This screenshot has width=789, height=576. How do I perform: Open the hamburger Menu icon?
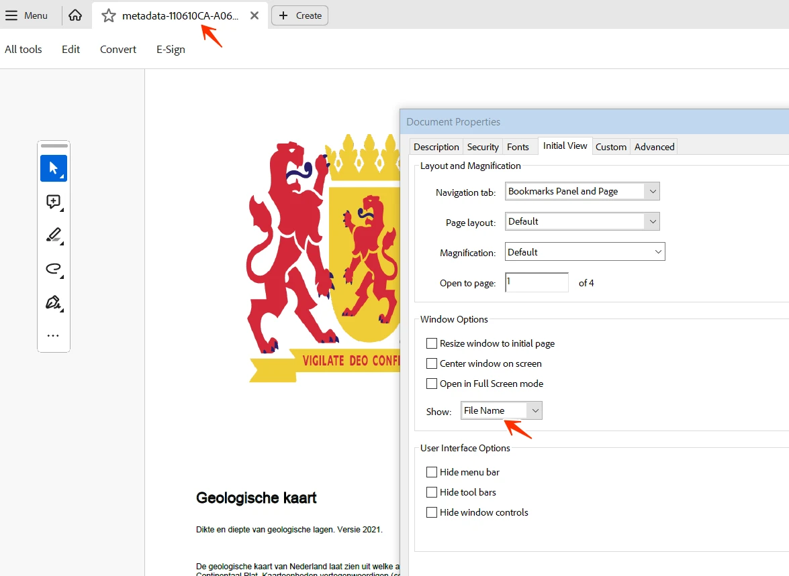click(11, 15)
